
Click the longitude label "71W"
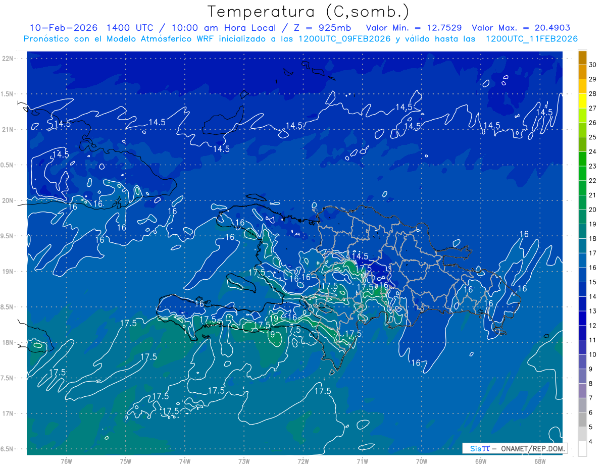(362, 461)
